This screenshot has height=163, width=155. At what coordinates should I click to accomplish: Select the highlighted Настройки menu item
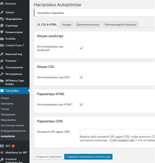15,91
